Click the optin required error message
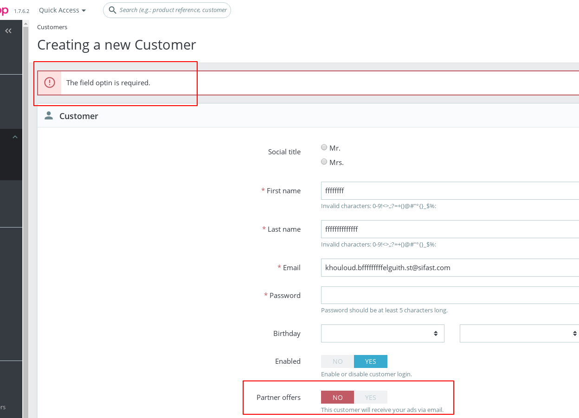The width and height of the screenshot is (579, 418). click(108, 83)
